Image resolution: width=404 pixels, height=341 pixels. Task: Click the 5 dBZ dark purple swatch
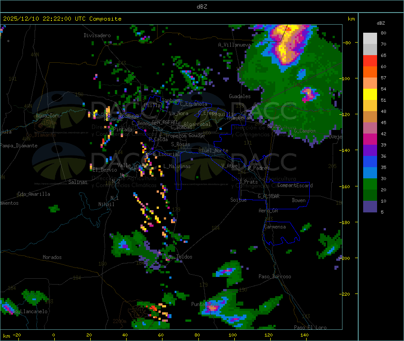(x=370, y=207)
